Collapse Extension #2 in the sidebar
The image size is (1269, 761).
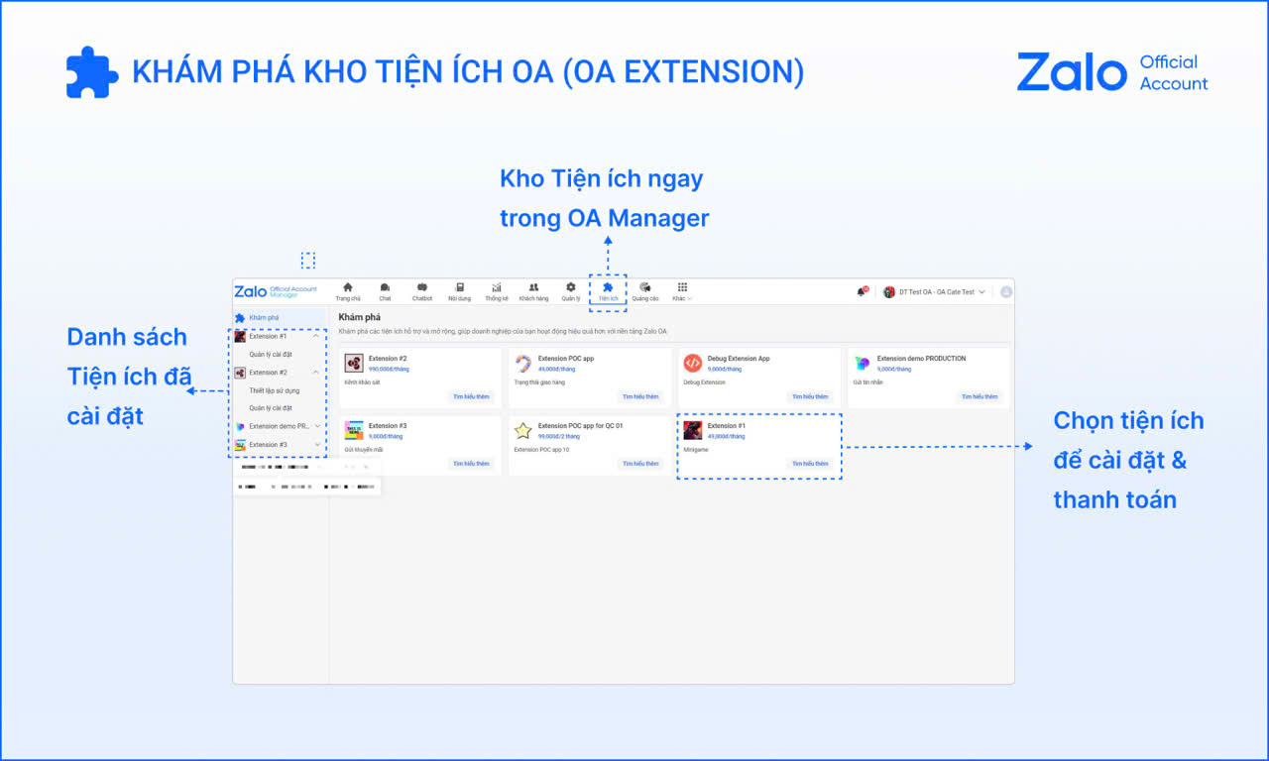pos(317,373)
